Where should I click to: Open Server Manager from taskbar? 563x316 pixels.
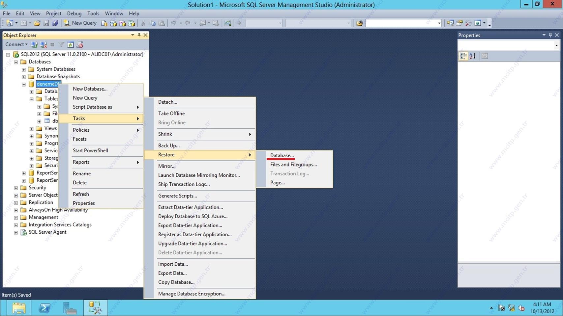coord(70,308)
